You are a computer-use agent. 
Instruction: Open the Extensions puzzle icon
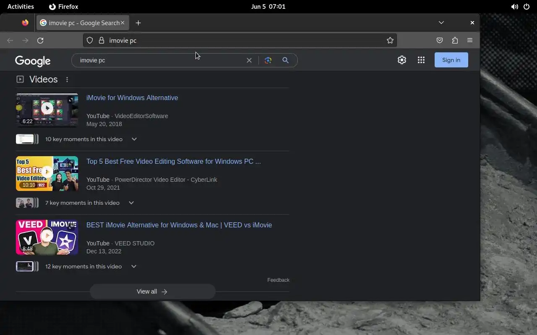455,40
